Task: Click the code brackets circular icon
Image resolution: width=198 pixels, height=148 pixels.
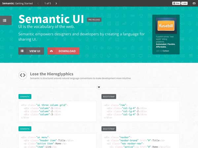Action: point(22,75)
